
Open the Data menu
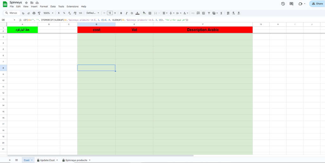[x=53, y=6]
